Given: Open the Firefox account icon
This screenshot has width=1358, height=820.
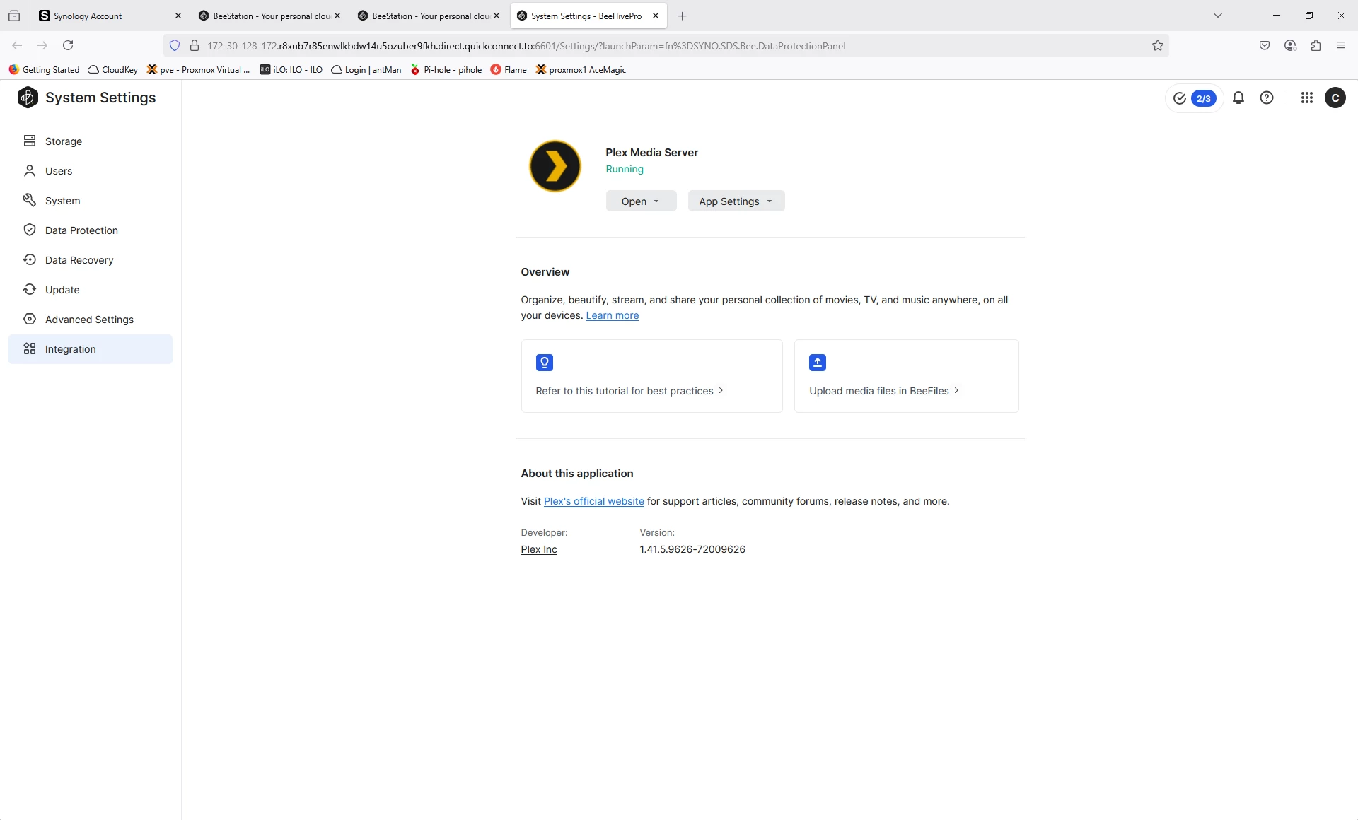Looking at the screenshot, I should tap(1290, 45).
